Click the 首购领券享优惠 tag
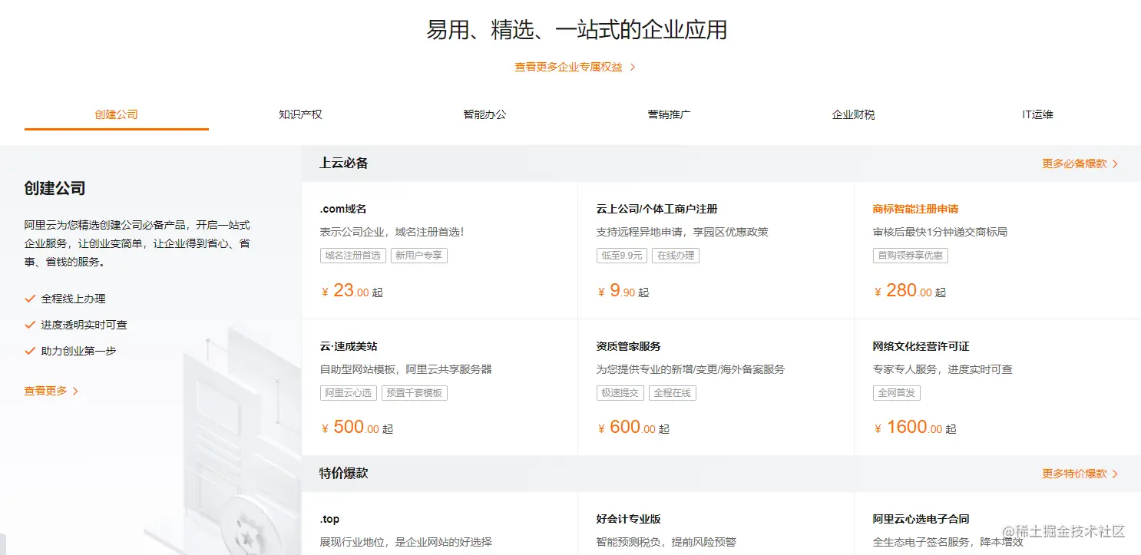The height and width of the screenshot is (555, 1141). coord(911,256)
